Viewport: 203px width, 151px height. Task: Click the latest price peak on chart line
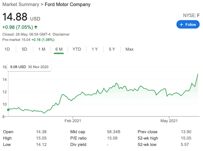point(198,74)
